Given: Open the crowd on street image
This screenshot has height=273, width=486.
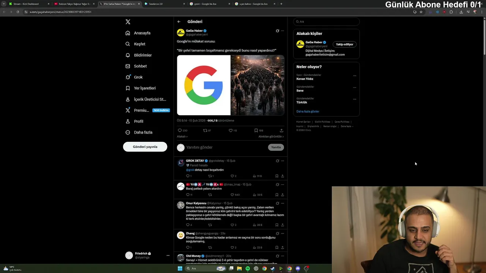Looking at the screenshot, I should click(x=257, y=85).
